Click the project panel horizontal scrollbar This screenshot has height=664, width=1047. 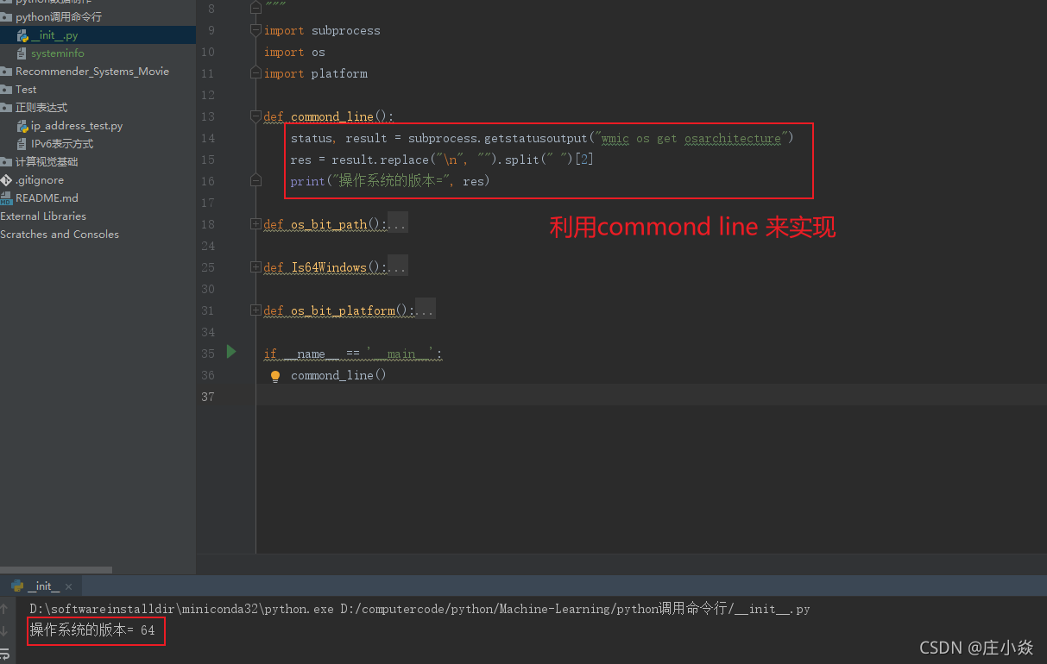pos(56,570)
